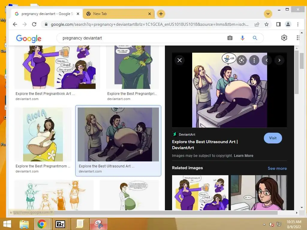The height and width of the screenshot is (230, 307).
Task: View site info via lock icon
Action: pos(46,24)
